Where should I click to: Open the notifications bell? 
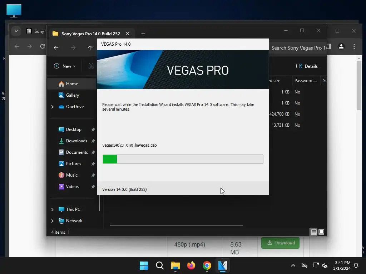(x=356, y=265)
